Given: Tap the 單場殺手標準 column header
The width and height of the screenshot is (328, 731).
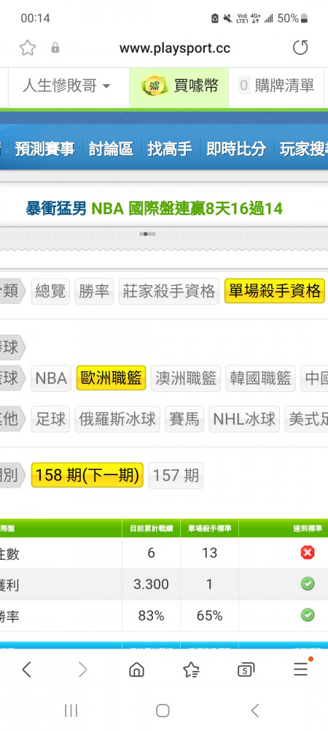Looking at the screenshot, I should 209,529.
